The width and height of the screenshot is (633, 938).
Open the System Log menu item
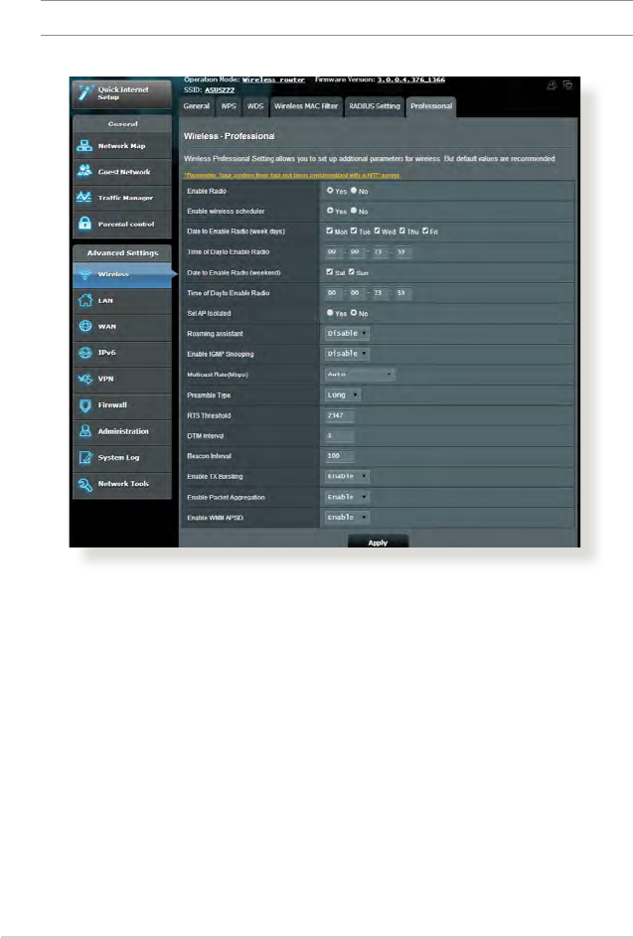pos(122,458)
